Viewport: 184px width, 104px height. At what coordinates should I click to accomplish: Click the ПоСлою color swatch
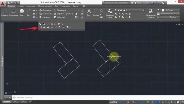(x=163, y=10)
